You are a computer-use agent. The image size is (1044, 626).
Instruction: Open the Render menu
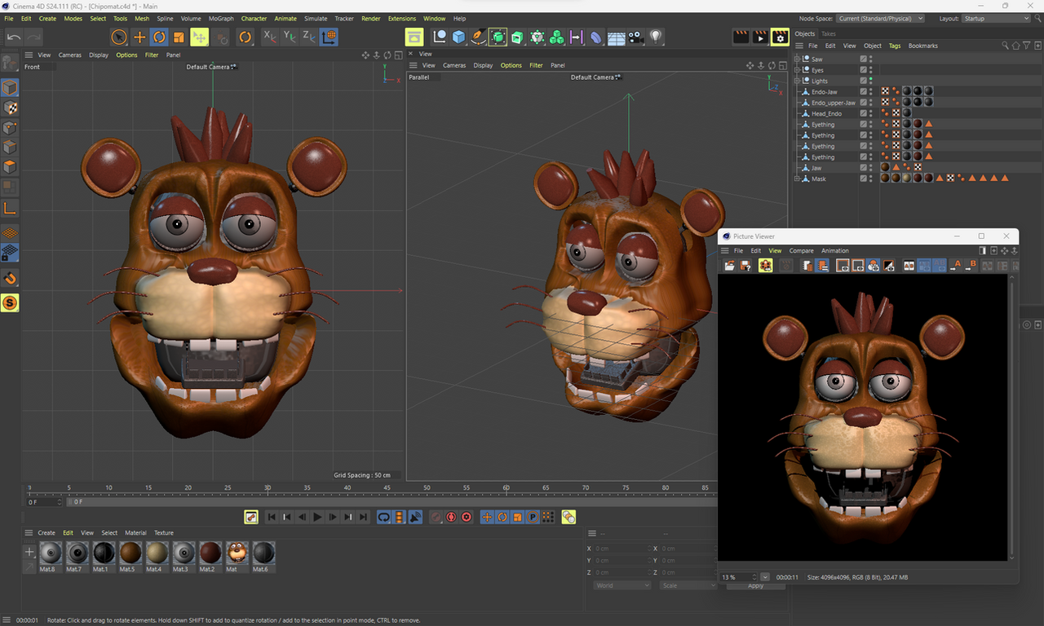pyautogui.click(x=371, y=18)
